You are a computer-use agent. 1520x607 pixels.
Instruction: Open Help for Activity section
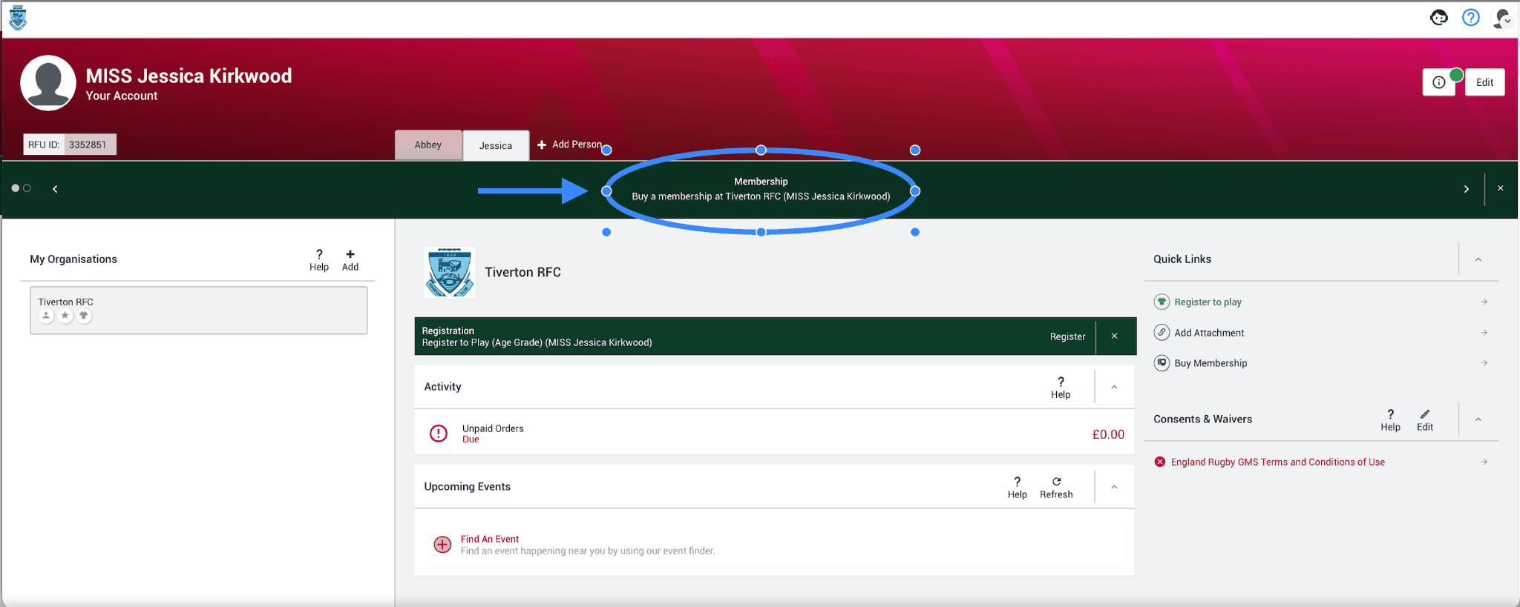[x=1061, y=387]
